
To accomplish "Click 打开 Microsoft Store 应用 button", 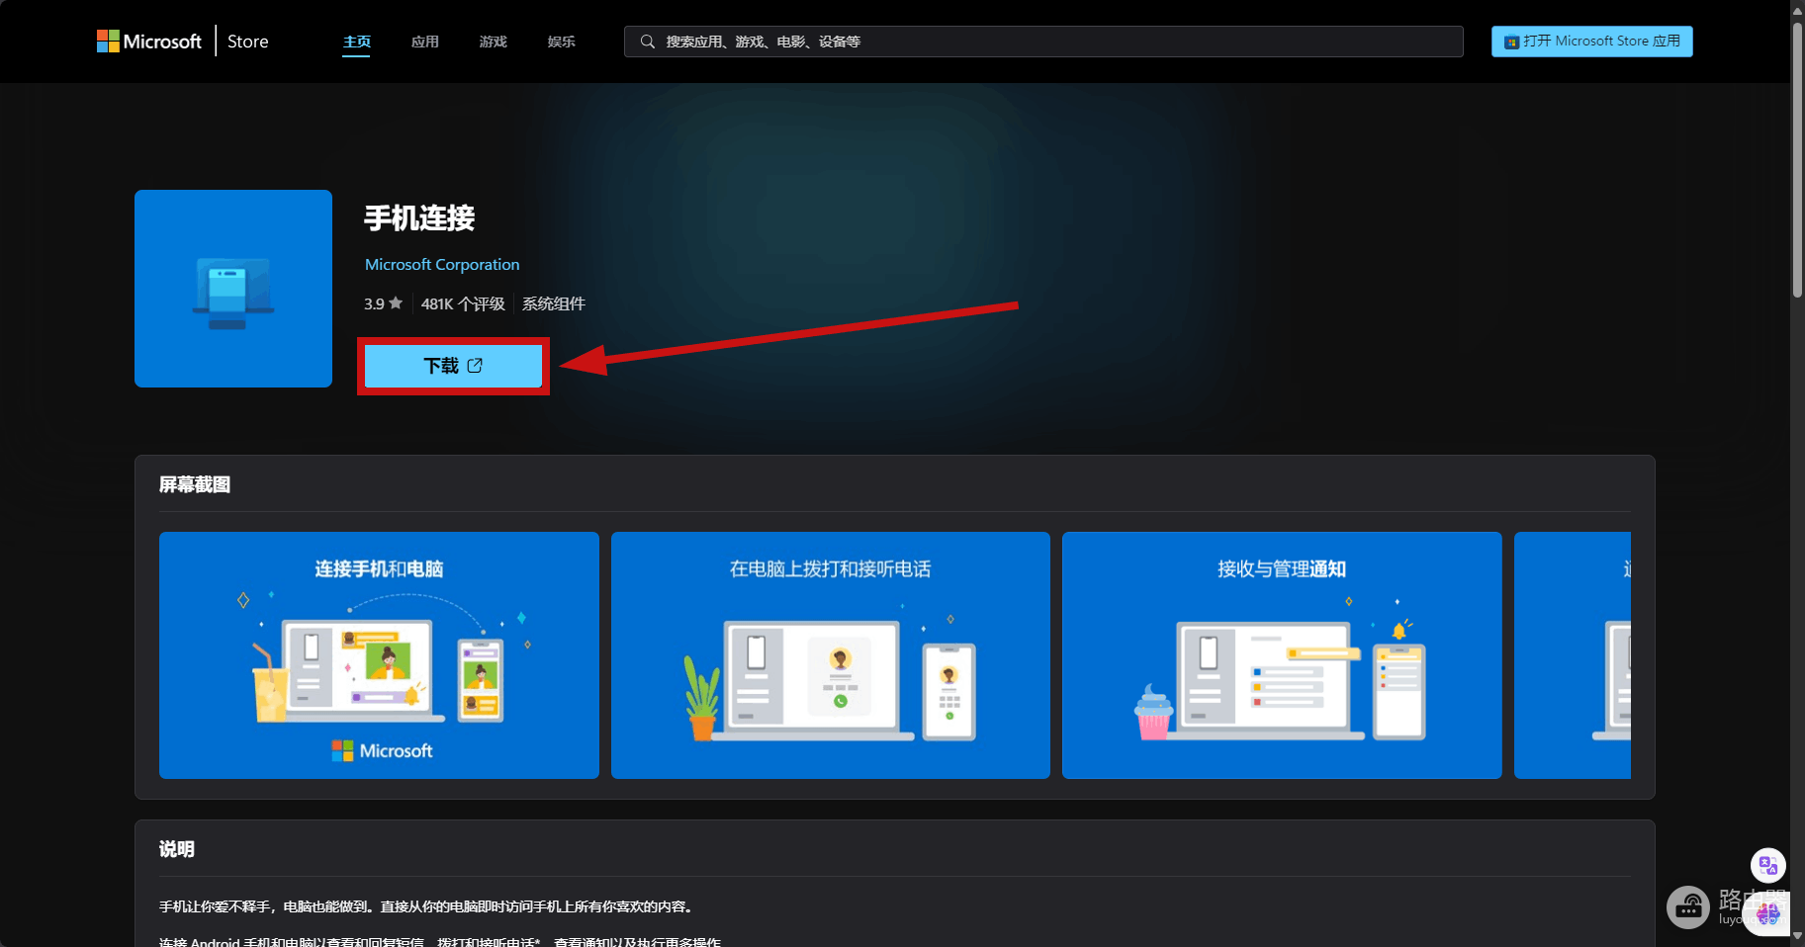I will (1591, 42).
